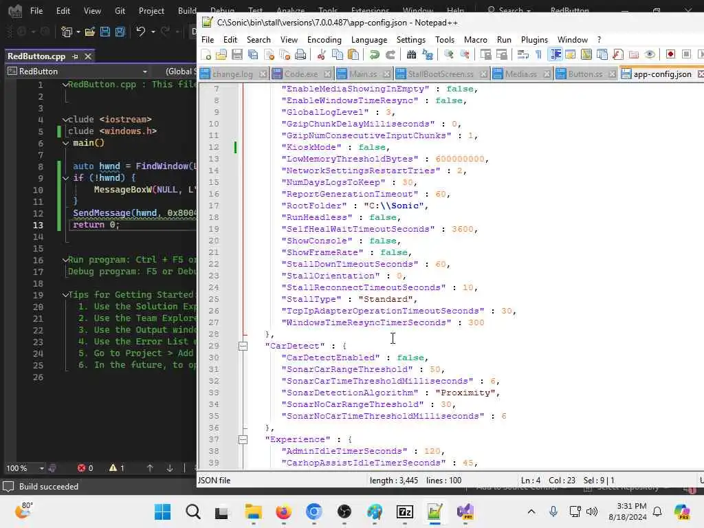Click the Paste clipboard icon in Notepad++

click(x=353, y=55)
